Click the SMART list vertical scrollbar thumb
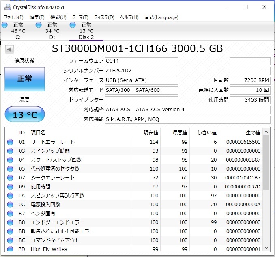Screen dimensions: 275x257 click(266, 162)
